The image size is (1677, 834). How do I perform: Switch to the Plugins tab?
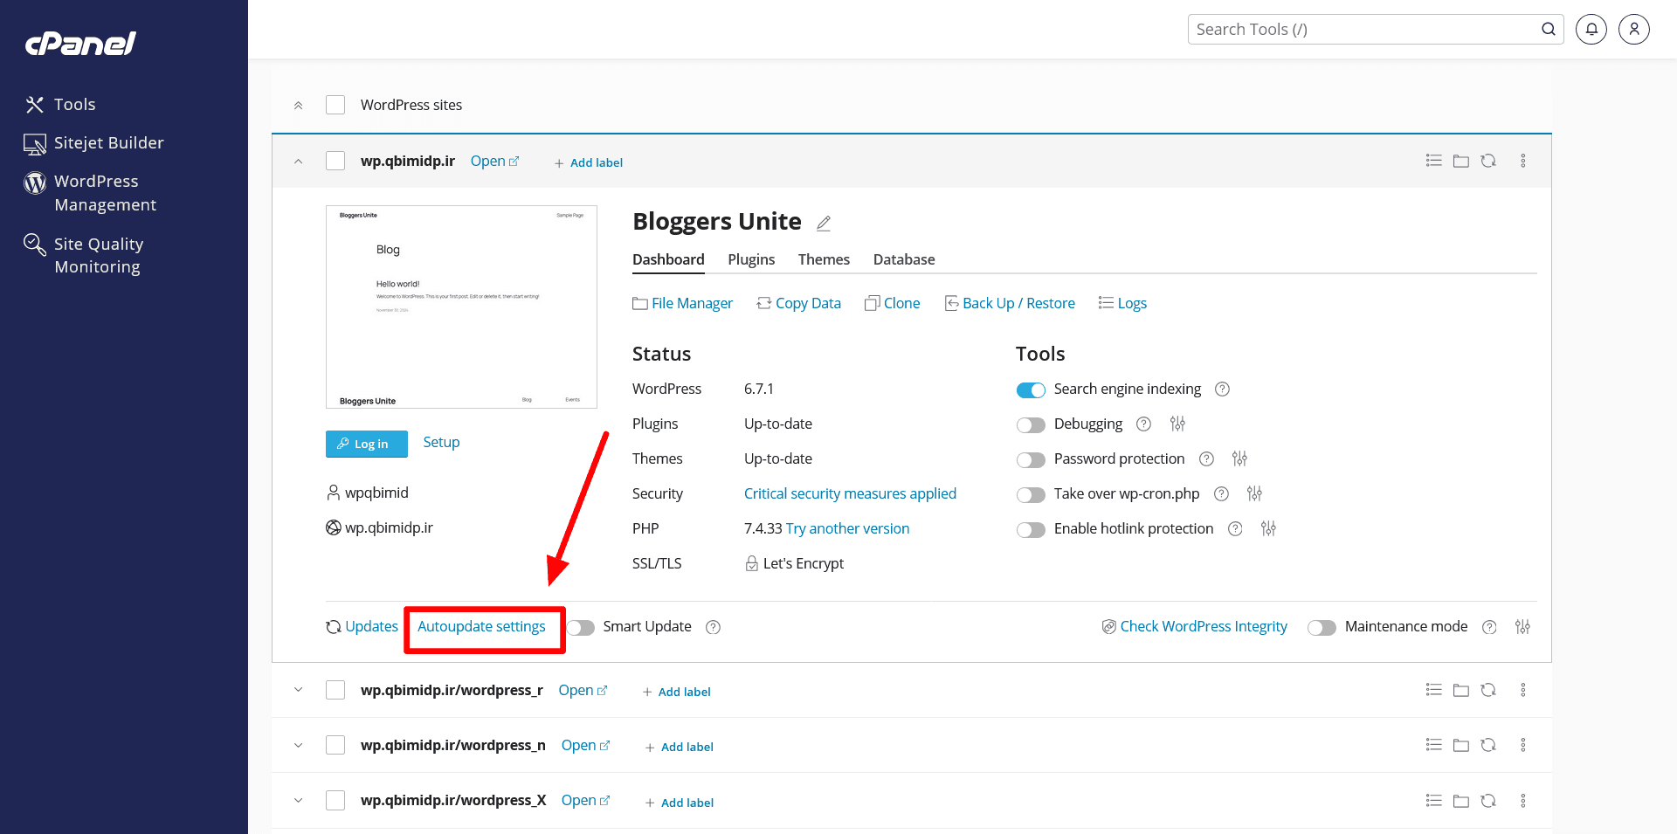[x=751, y=259]
